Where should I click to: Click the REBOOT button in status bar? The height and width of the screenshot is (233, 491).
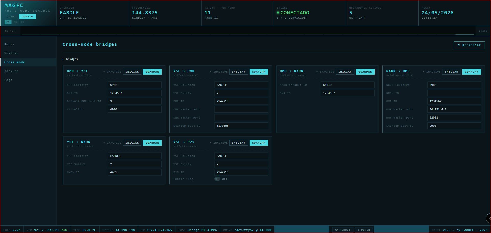click(343, 230)
